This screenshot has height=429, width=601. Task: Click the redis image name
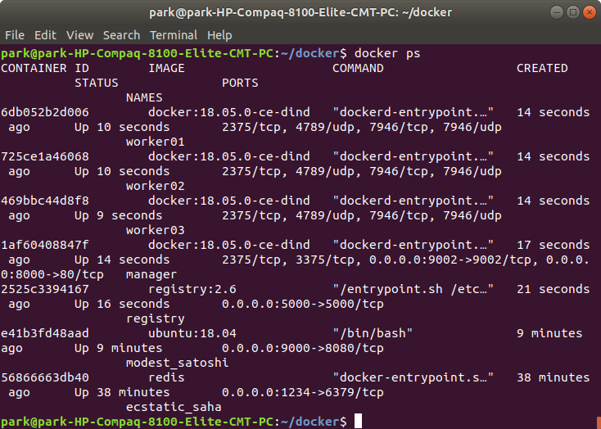166,377
